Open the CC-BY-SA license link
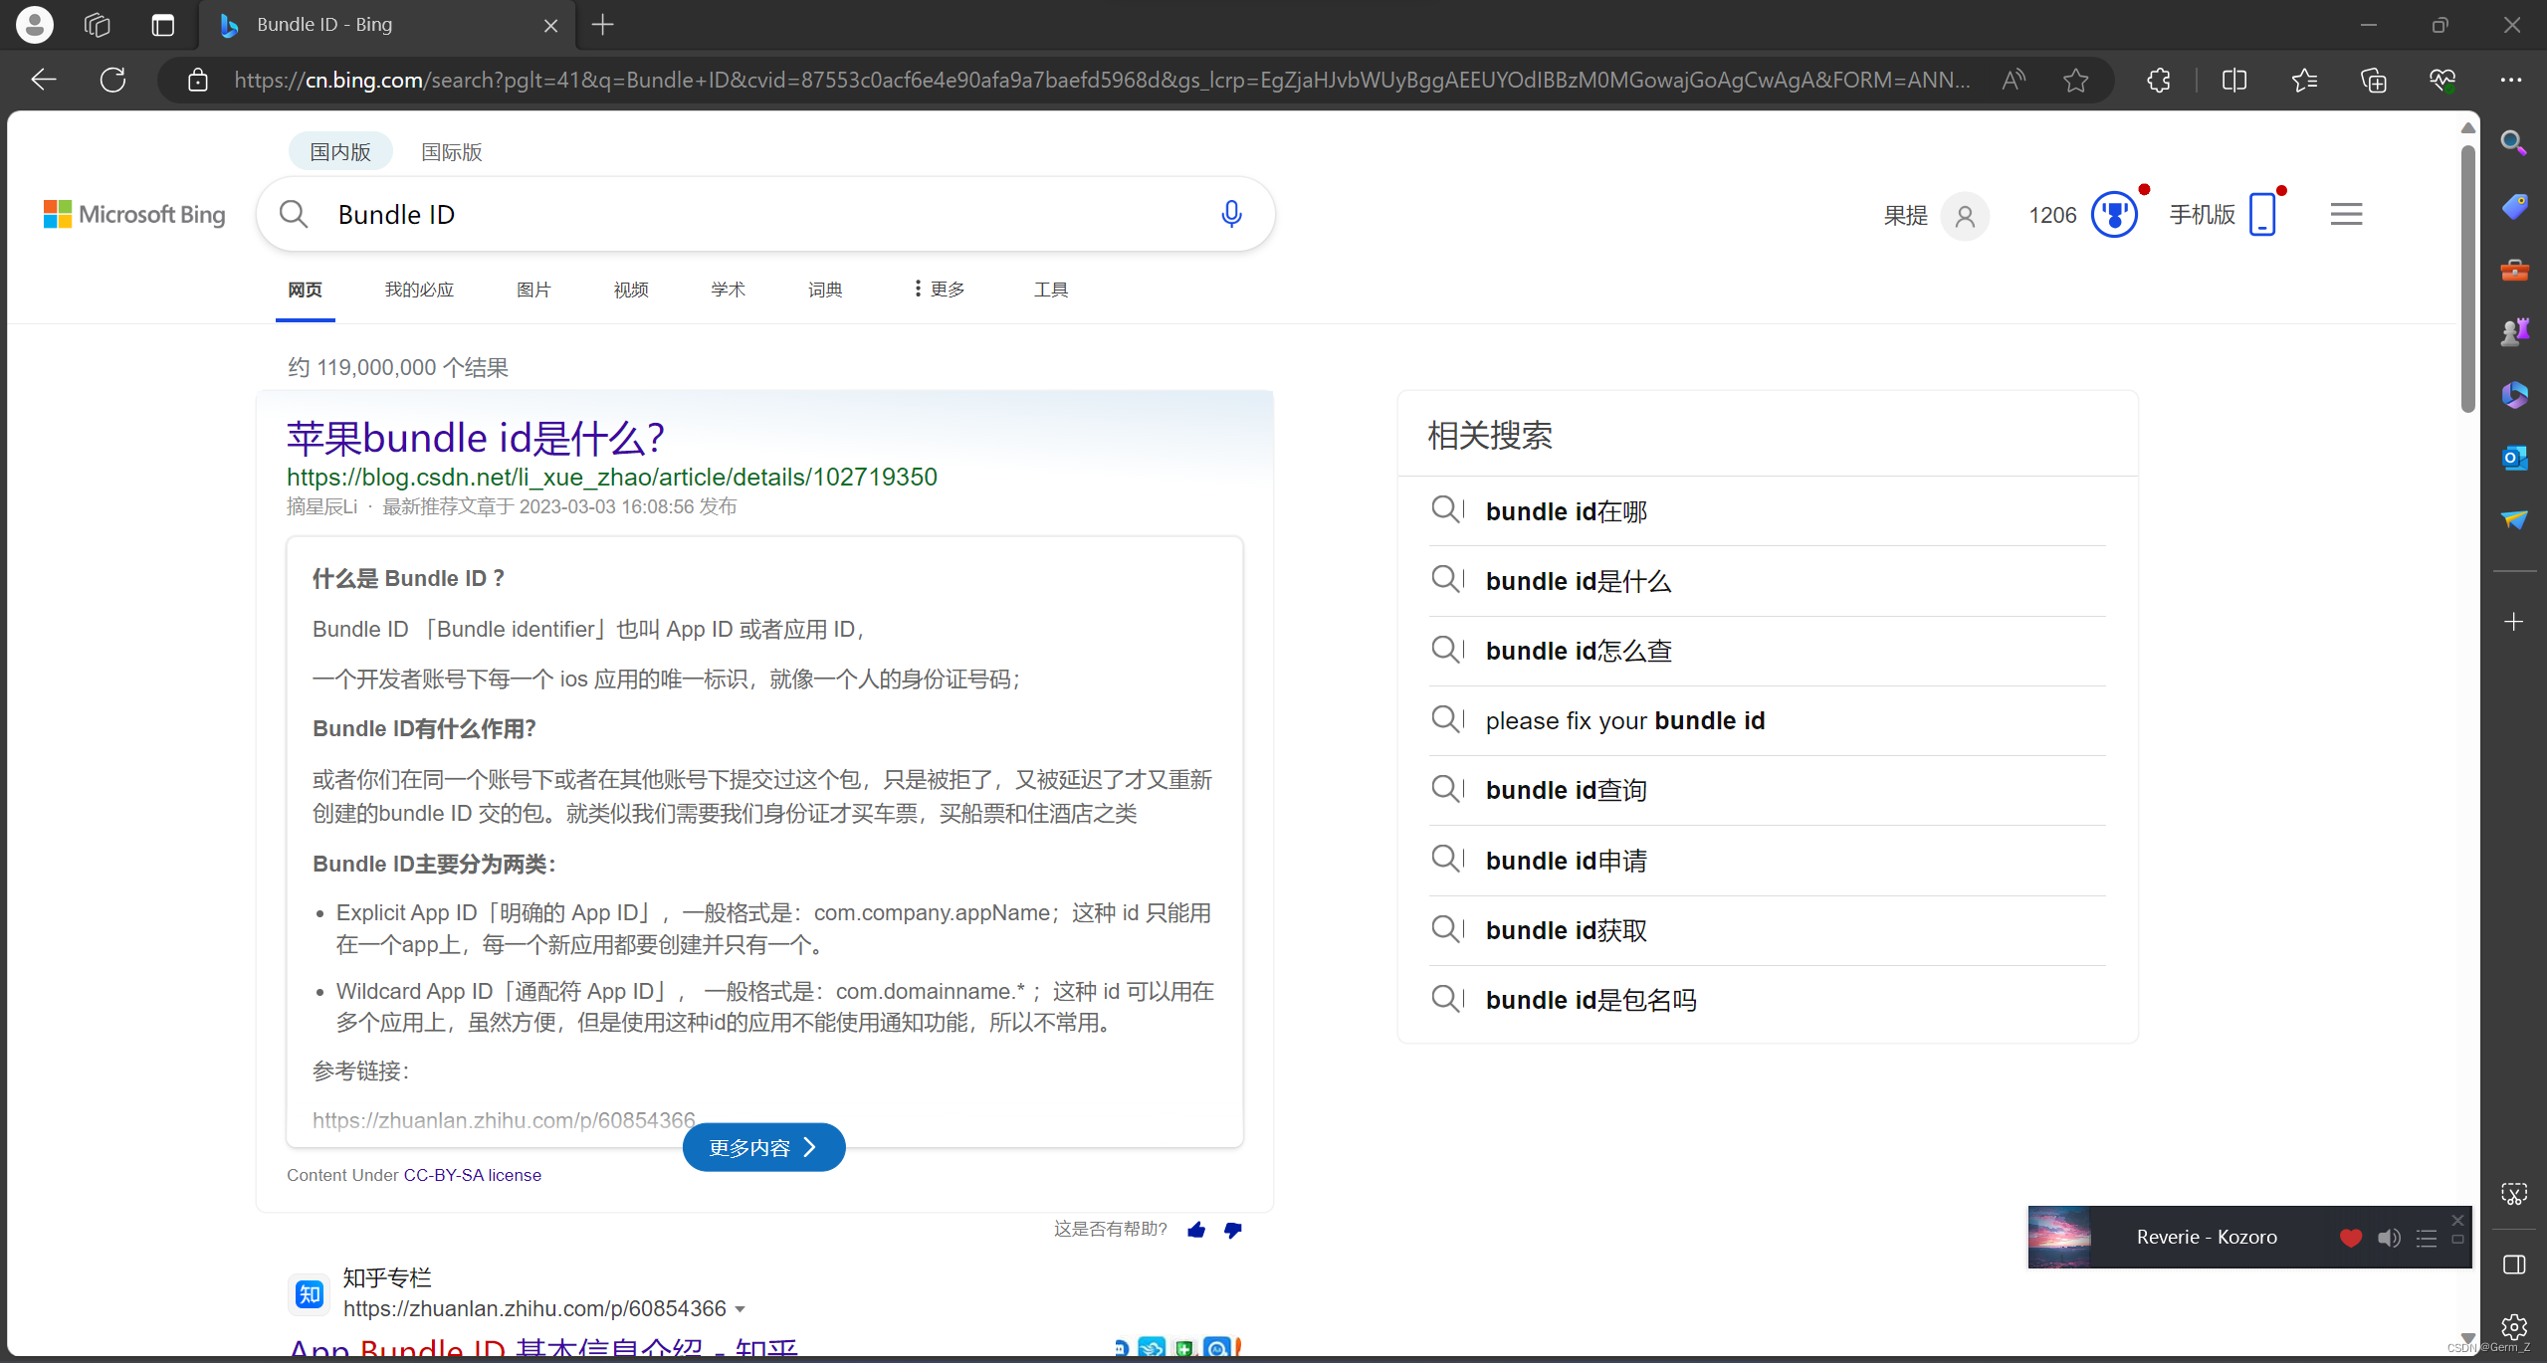This screenshot has height=1363, width=2547. (472, 1175)
